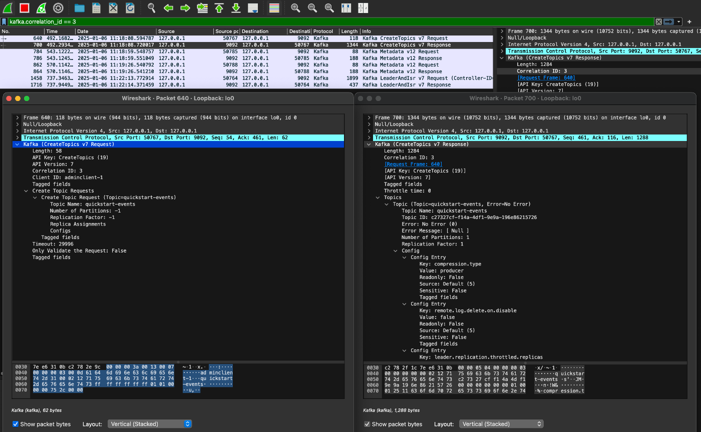
Task: Sort packet list by Info column
Action: click(x=427, y=31)
